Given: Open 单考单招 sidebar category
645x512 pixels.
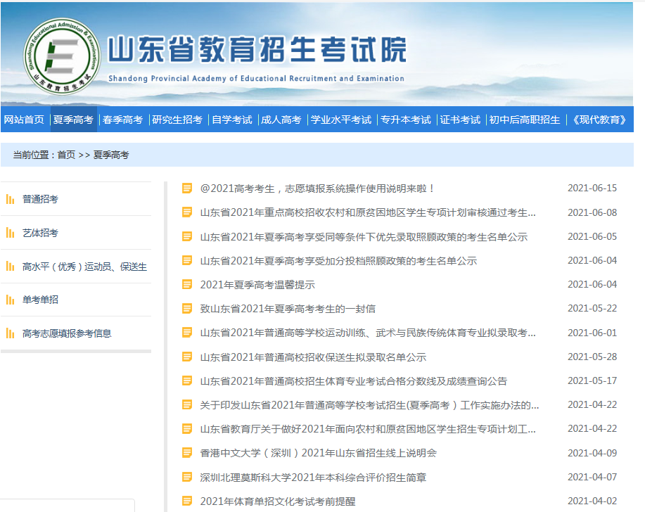Looking at the screenshot, I should coord(40,300).
